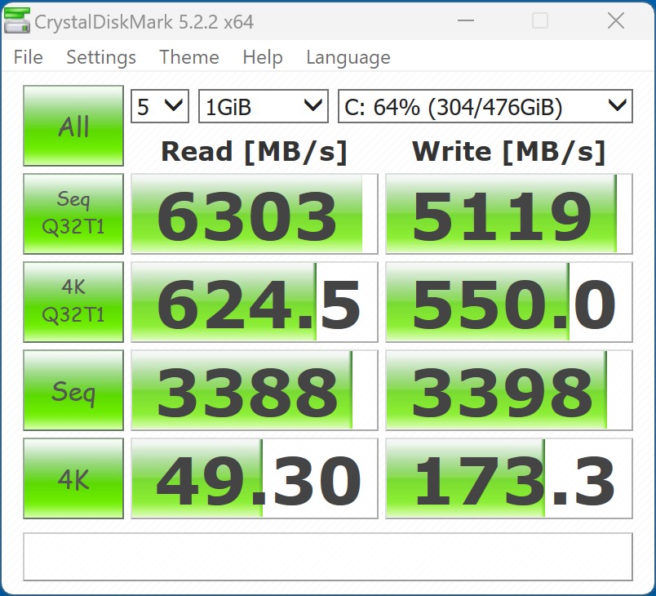Click the CrystalDiskMark app icon in title bar

(x=17, y=20)
